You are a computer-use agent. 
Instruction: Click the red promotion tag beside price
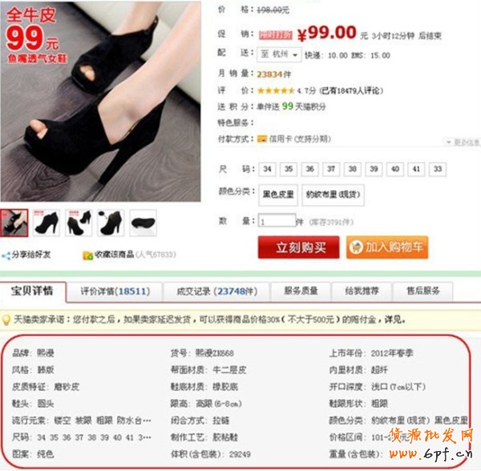tap(276, 35)
